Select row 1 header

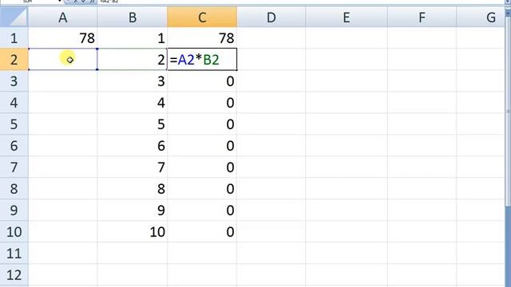point(14,38)
